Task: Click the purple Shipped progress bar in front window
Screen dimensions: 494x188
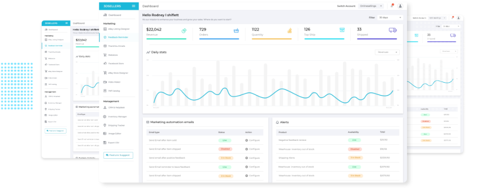Action: coord(377,39)
